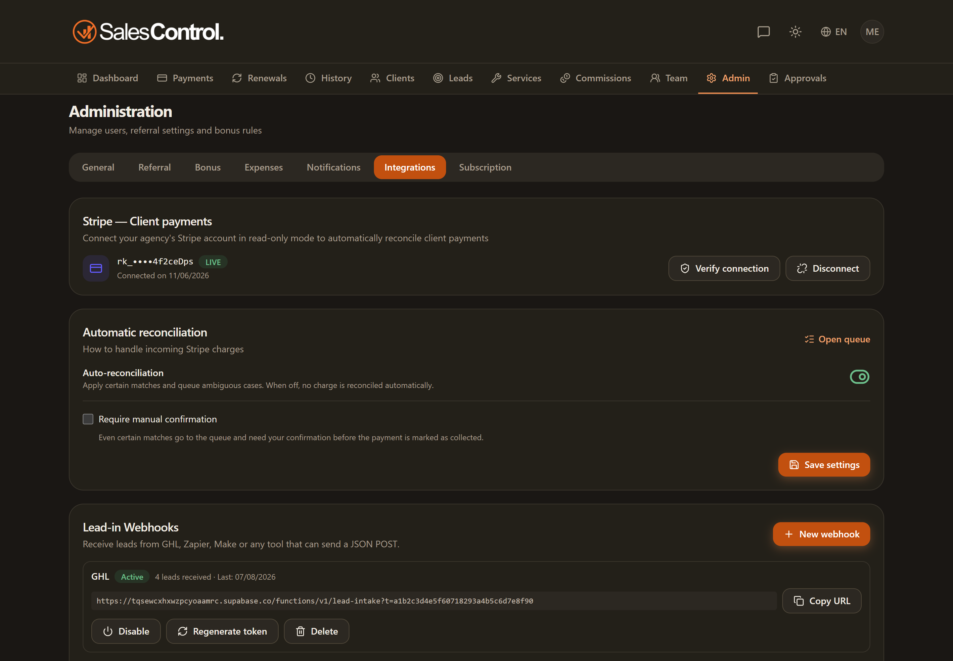Open the Payments page
The image size is (953, 661).
pyautogui.click(x=185, y=78)
